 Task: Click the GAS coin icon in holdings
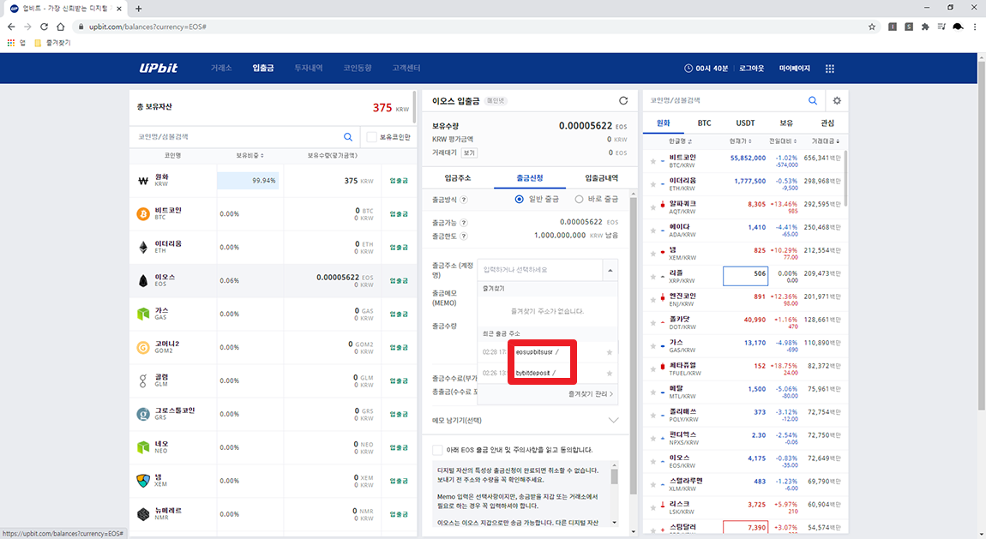click(143, 314)
